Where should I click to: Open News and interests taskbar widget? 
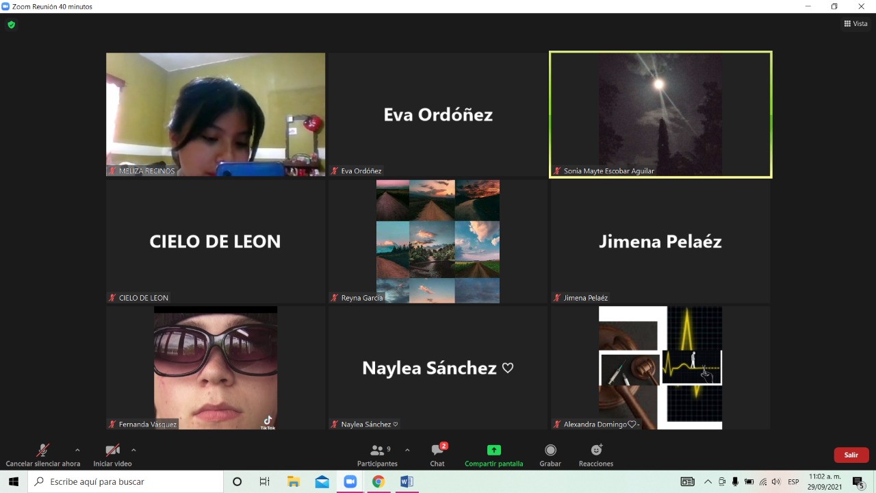688,482
